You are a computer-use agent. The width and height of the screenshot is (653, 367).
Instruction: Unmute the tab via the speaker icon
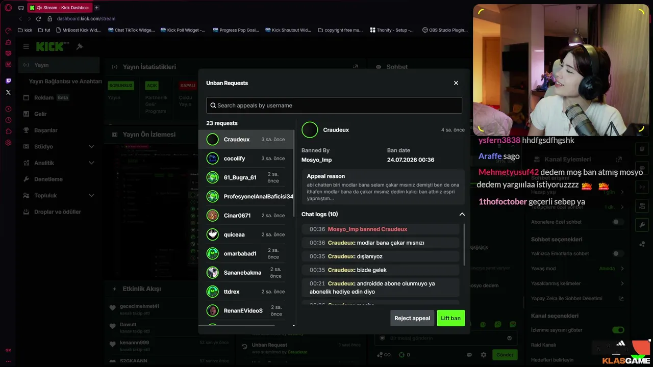(39, 8)
